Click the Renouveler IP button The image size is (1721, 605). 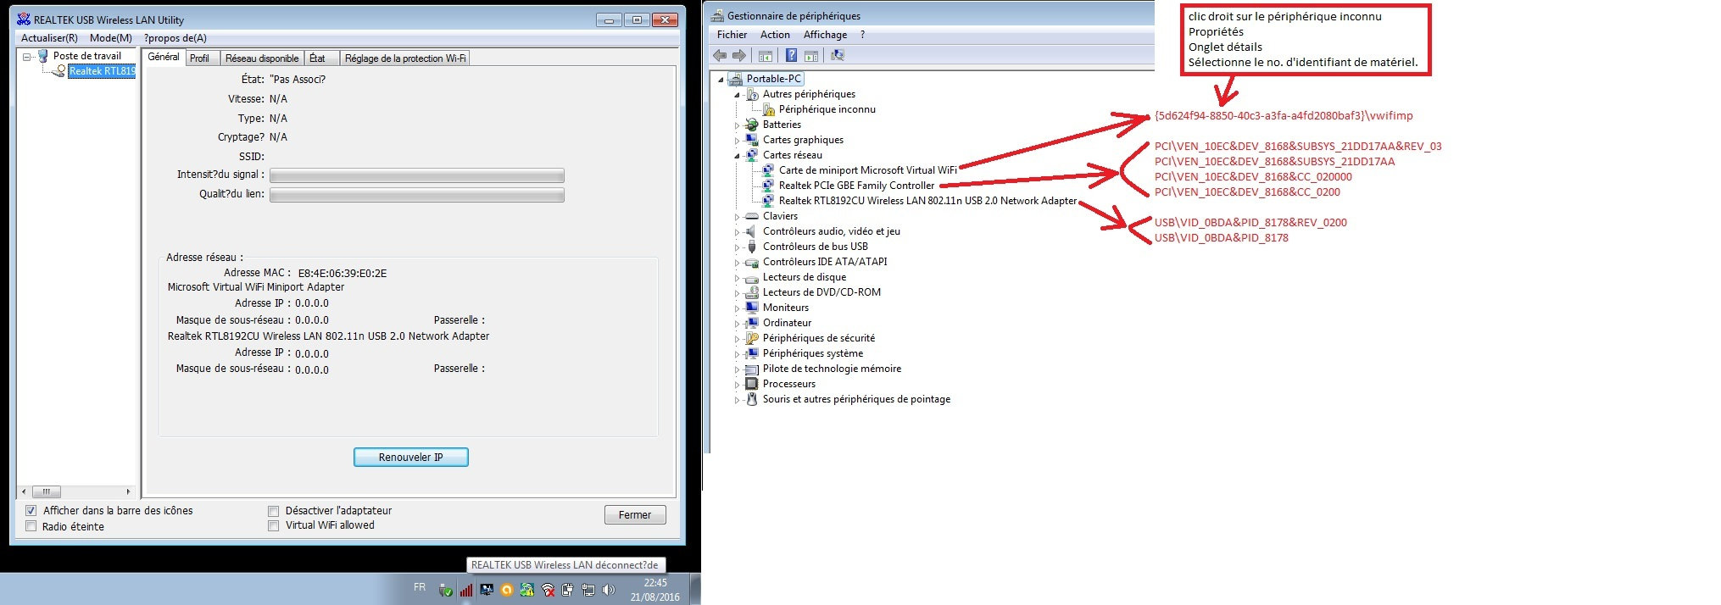pos(411,457)
